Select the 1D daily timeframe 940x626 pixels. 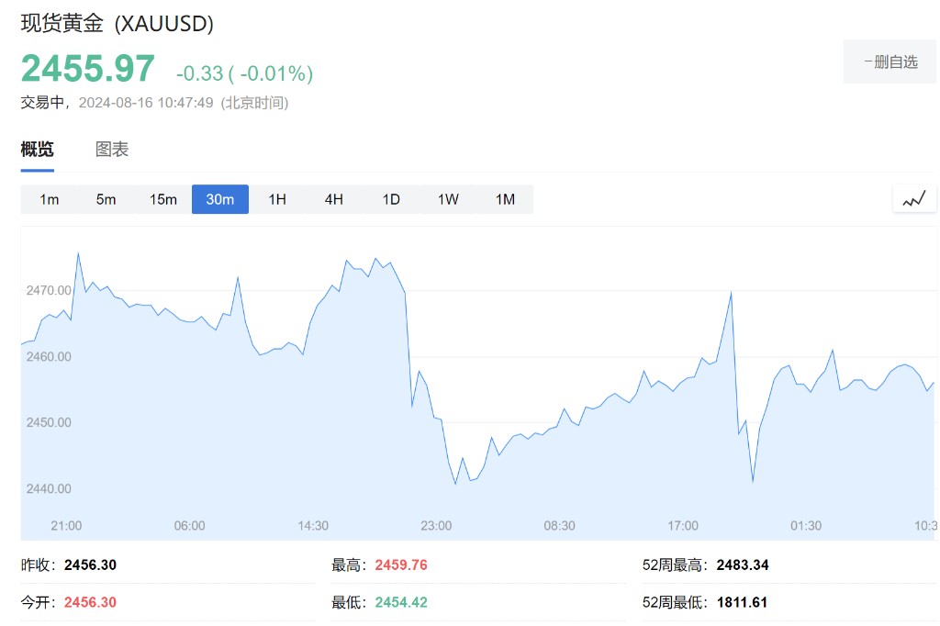click(x=391, y=199)
